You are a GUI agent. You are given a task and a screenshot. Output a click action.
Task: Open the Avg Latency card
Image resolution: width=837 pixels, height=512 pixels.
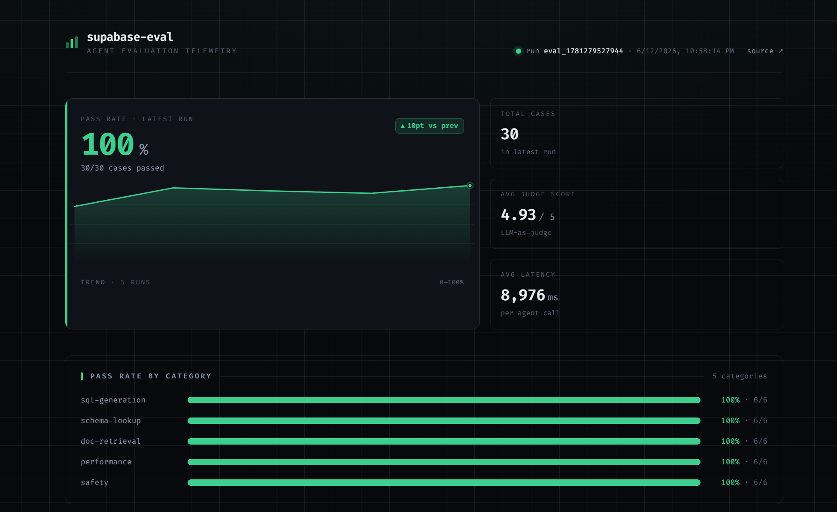(x=637, y=294)
